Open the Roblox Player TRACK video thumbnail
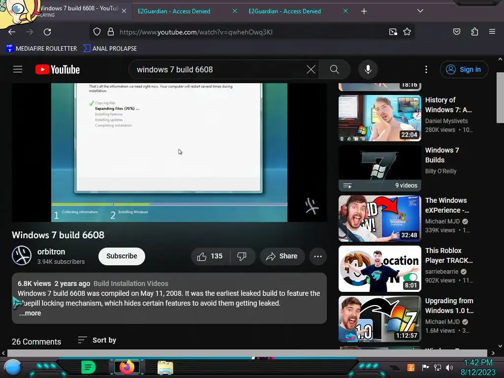The width and height of the screenshot is (504, 378). [379, 268]
